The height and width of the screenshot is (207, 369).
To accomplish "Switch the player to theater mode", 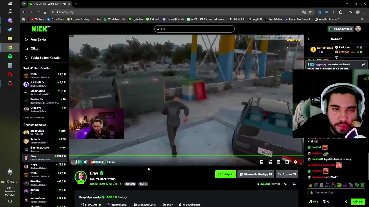I will 278,162.
